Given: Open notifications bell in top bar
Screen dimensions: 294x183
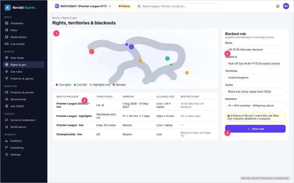Looking at the screenshot, I should point(278,6).
